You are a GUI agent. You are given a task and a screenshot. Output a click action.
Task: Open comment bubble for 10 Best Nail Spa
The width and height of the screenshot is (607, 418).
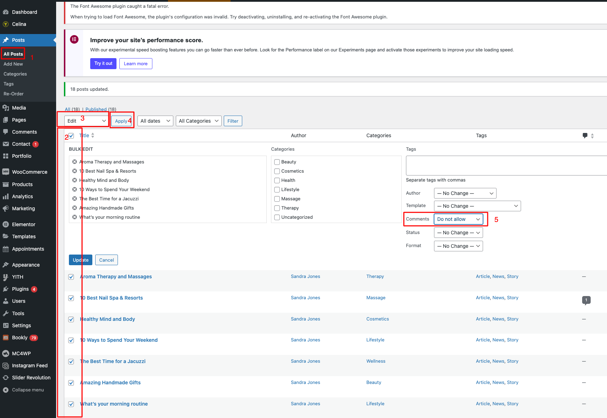pyautogui.click(x=586, y=300)
